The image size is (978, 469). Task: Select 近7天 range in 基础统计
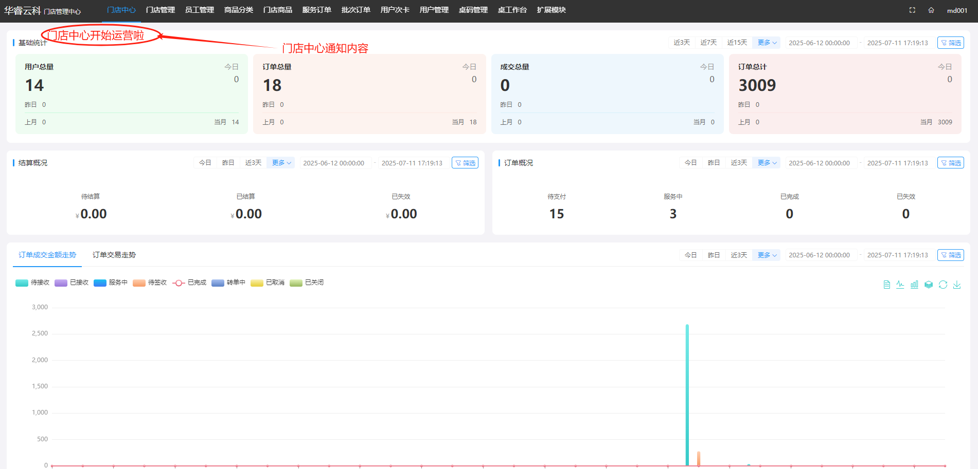pyautogui.click(x=708, y=43)
